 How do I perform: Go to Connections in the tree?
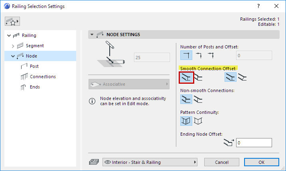43,77
